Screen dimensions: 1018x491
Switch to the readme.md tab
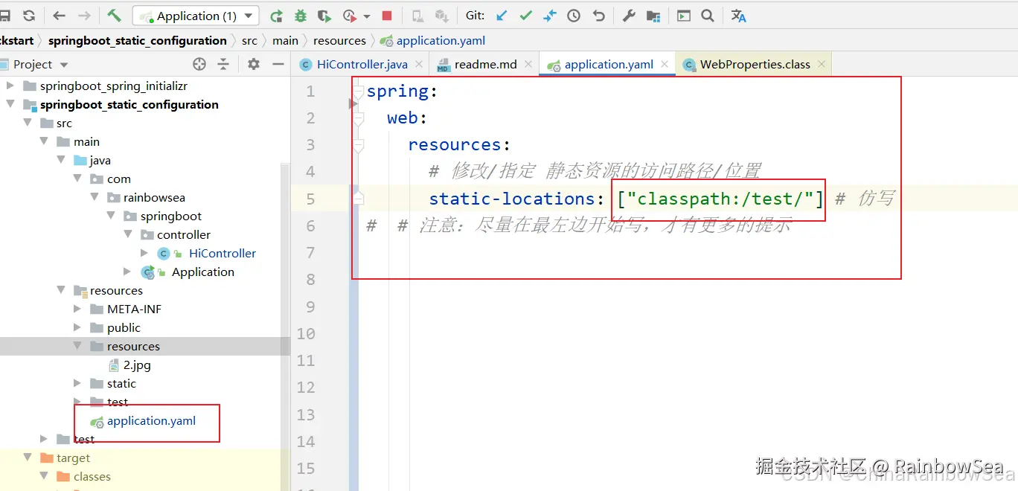click(x=485, y=64)
